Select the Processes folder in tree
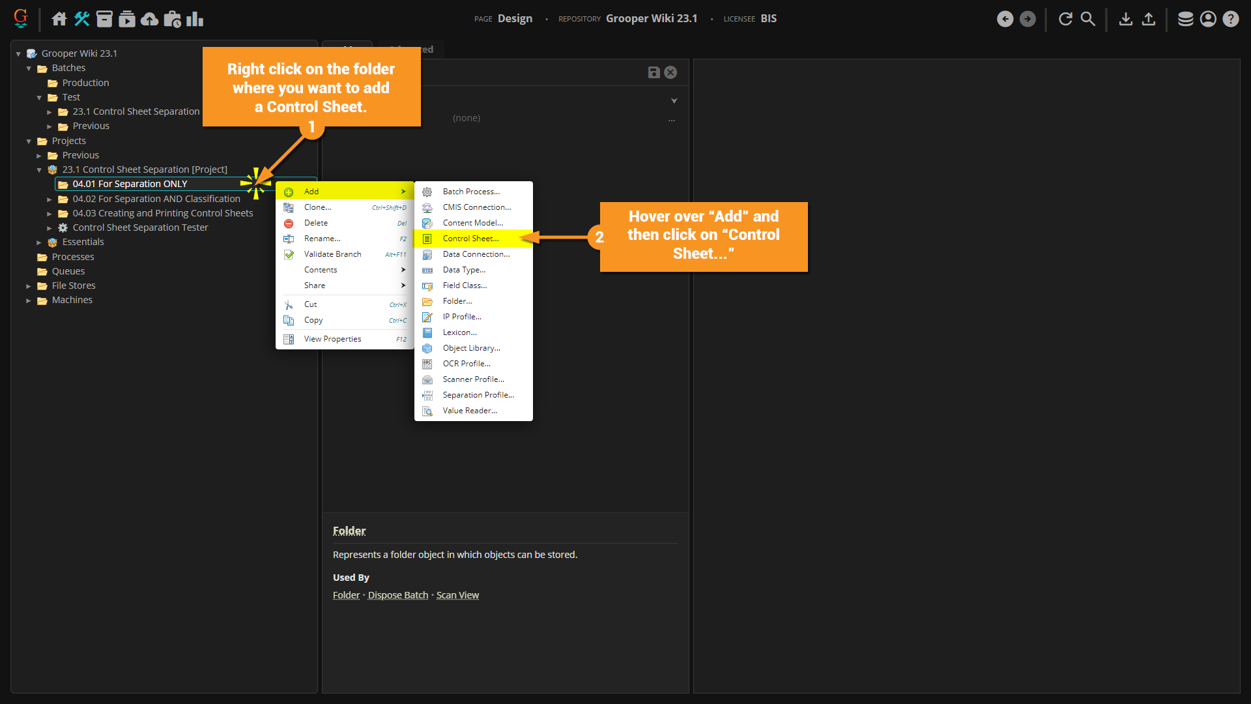The width and height of the screenshot is (1251, 704). 73,257
